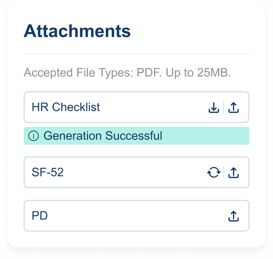Screen dimensions: 273x259
Task: Click the HR Checklist label text
Action: tap(66, 107)
